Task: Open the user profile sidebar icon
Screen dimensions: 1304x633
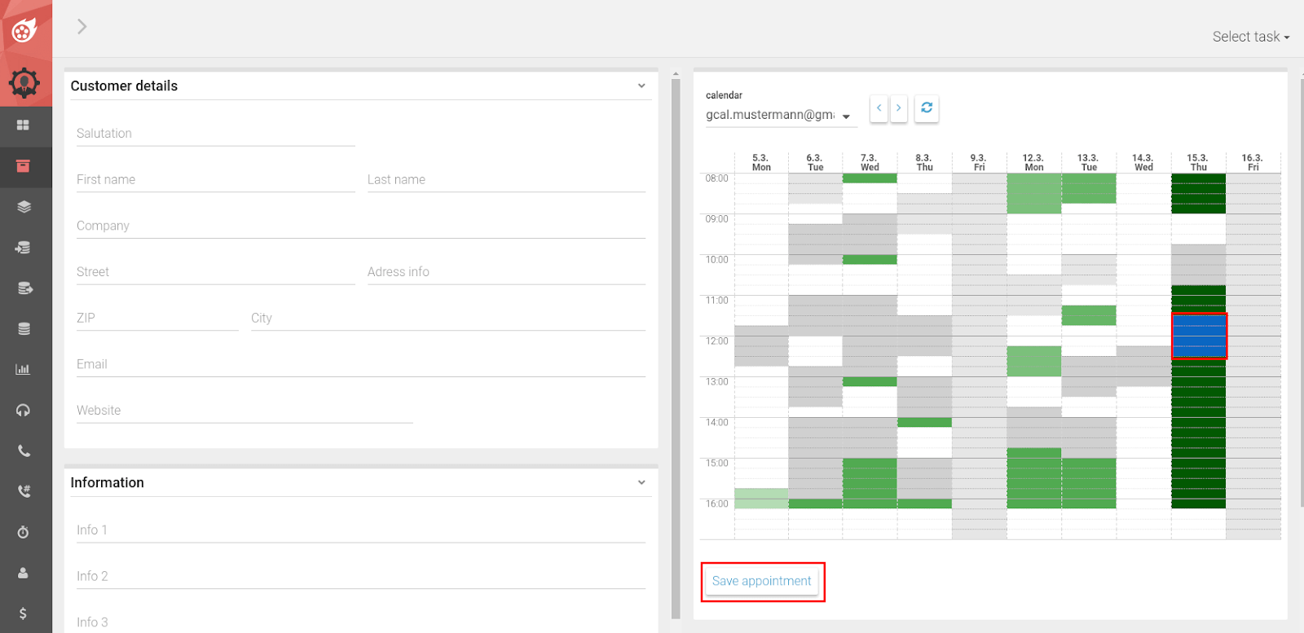Action: tap(23, 573)
